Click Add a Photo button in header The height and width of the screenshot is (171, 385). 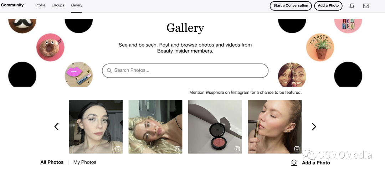click(328, 6)
